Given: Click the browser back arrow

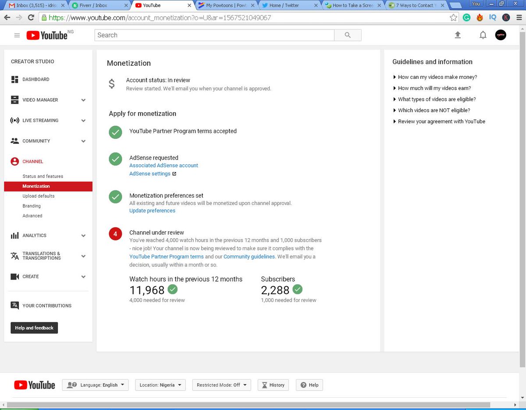Looking at the screenshot, I should pos(7,18).
